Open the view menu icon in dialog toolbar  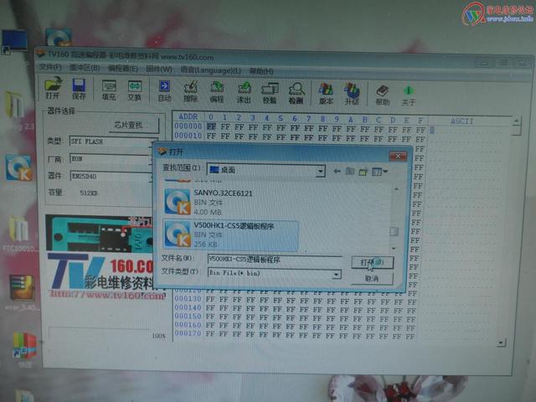[x=379, y=172]
